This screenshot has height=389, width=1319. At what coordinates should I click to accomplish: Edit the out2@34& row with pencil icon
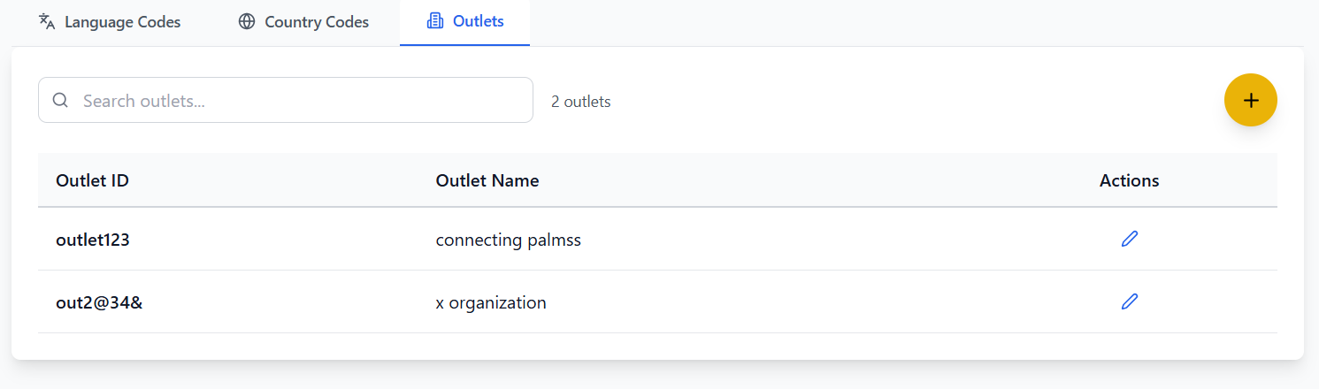1129,302
